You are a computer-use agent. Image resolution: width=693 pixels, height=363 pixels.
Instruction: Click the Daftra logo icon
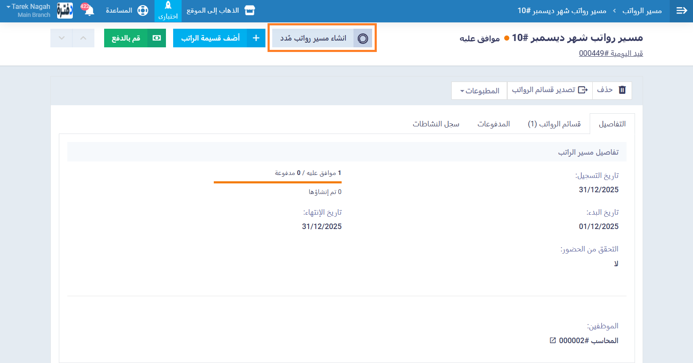(65, 11)
